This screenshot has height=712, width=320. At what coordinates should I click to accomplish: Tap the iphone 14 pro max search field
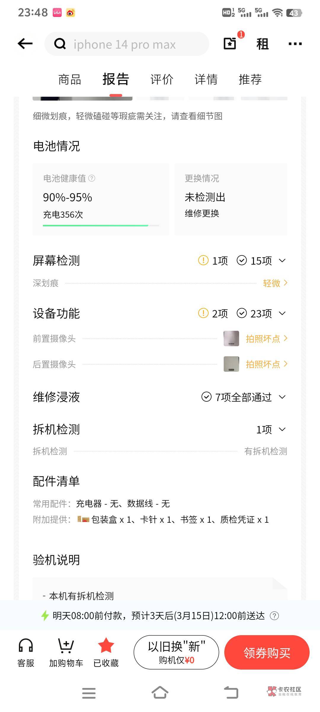pyautogui.click(x=127, y=44)
